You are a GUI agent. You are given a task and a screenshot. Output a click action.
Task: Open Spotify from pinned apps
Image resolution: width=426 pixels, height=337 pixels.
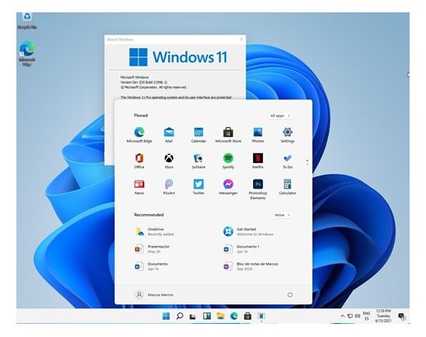229,161
